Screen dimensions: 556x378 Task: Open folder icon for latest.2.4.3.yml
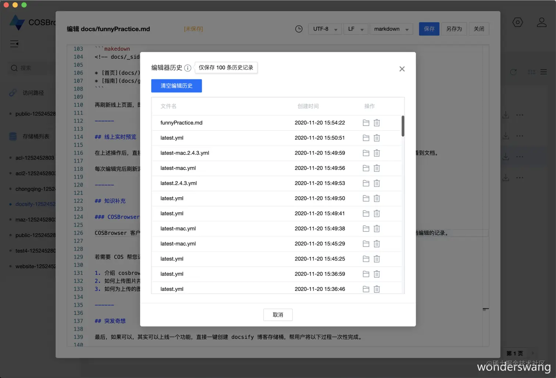[x=366, y=183]
